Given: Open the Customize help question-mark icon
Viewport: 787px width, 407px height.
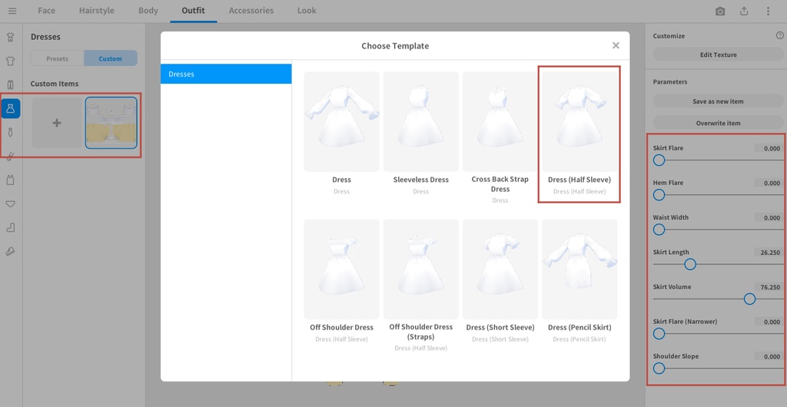Looking at the screenshot, I should tap(779, 35).
